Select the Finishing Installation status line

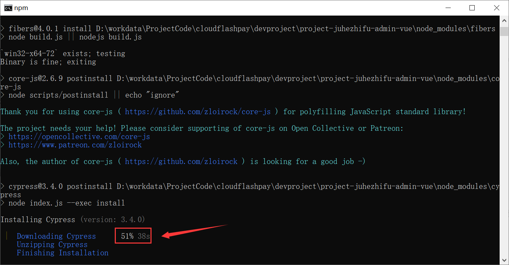[62, 253]
